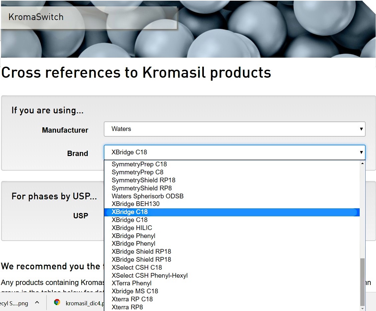Click the 'Manufacturer' field label
The image size is (376, 311).
[65, 130]
